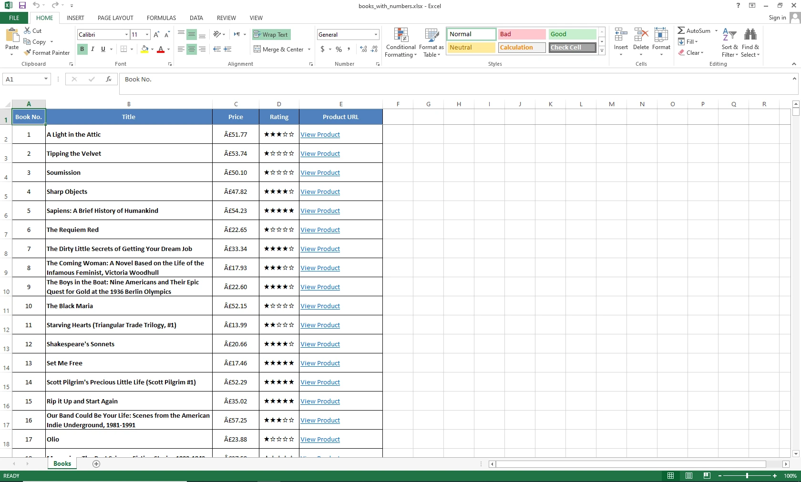Toggle Italic formatting
The height and width of the screenshot is (482, 801).
[x=92, y=49]
